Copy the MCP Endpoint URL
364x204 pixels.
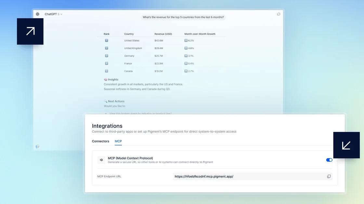329,176
